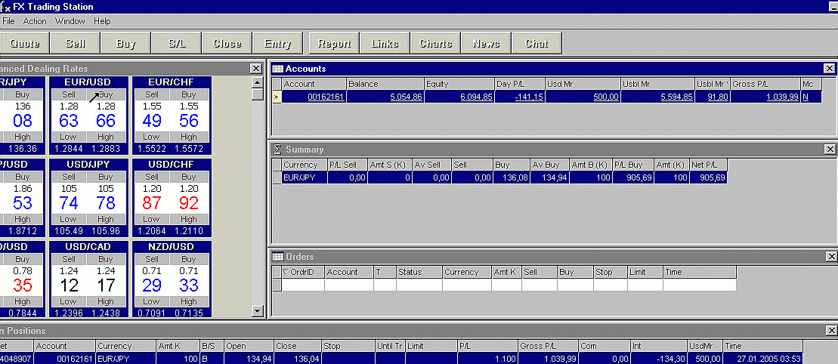Open Charts from the toolbar

(x=435, y=44)
